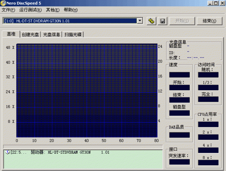This screenshot has width=226, height=171.
Task: Maximize the Nero DiscSpeed window
Action: [216, 3]
